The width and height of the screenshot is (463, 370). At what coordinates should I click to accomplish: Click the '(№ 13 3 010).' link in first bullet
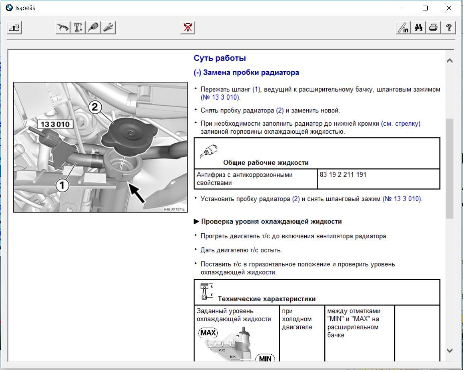click(x=220, y=97)
